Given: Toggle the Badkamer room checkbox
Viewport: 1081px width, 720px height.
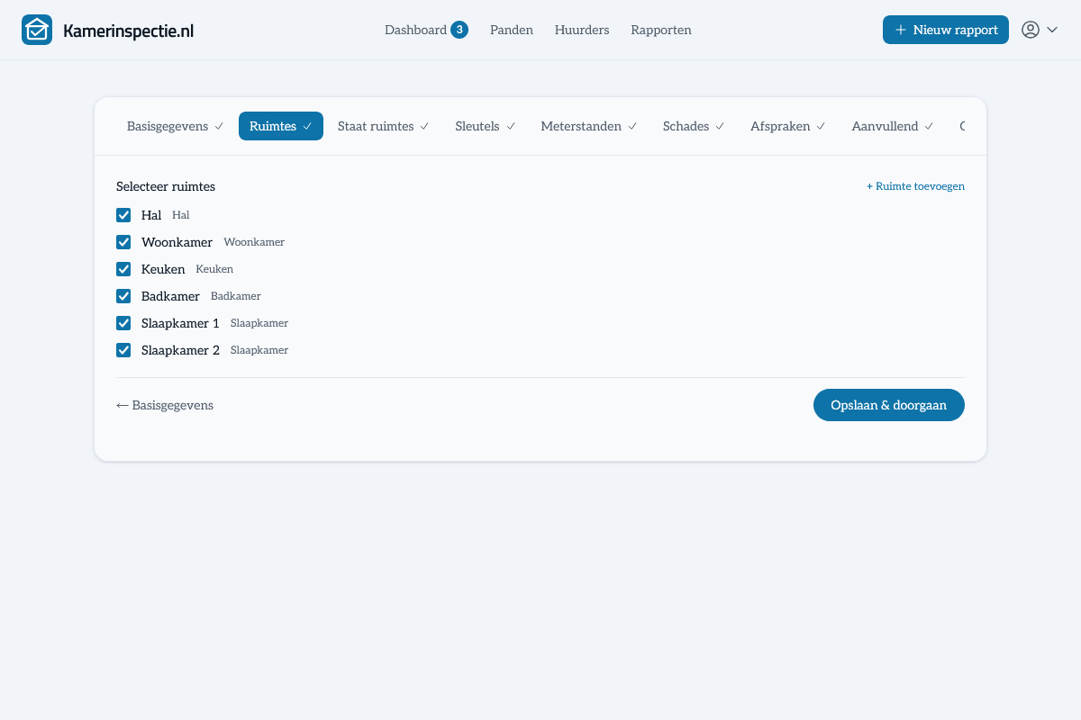Looking at the screenshot, I should click(123, 296).
